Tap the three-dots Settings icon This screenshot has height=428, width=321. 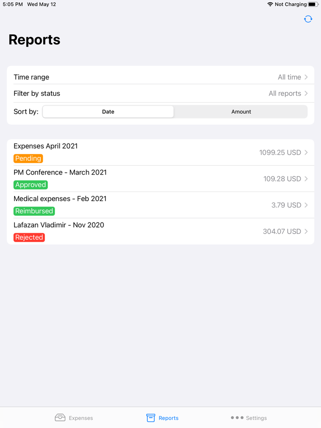click(237, 417)
